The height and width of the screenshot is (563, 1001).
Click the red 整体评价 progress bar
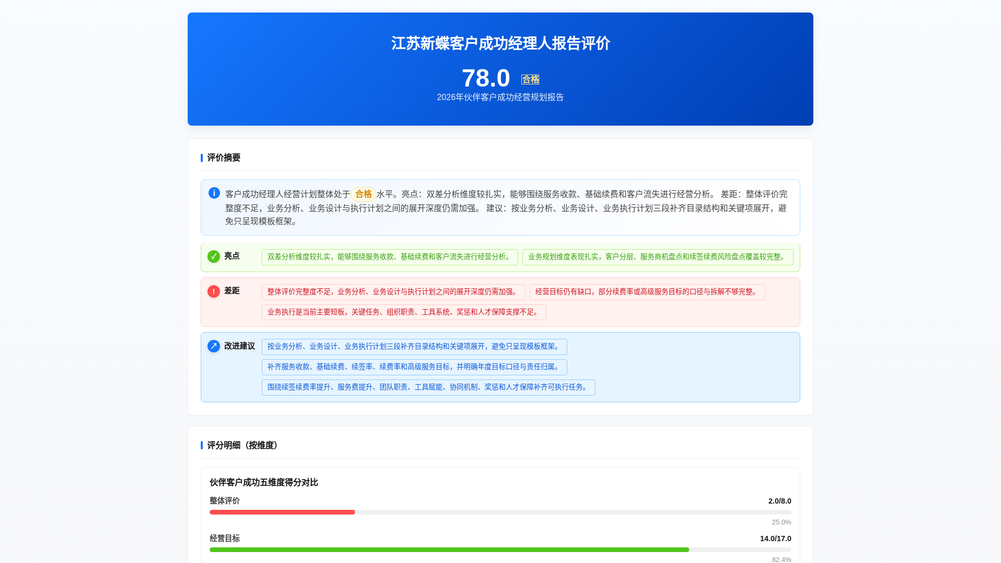[x=282, y=512]
